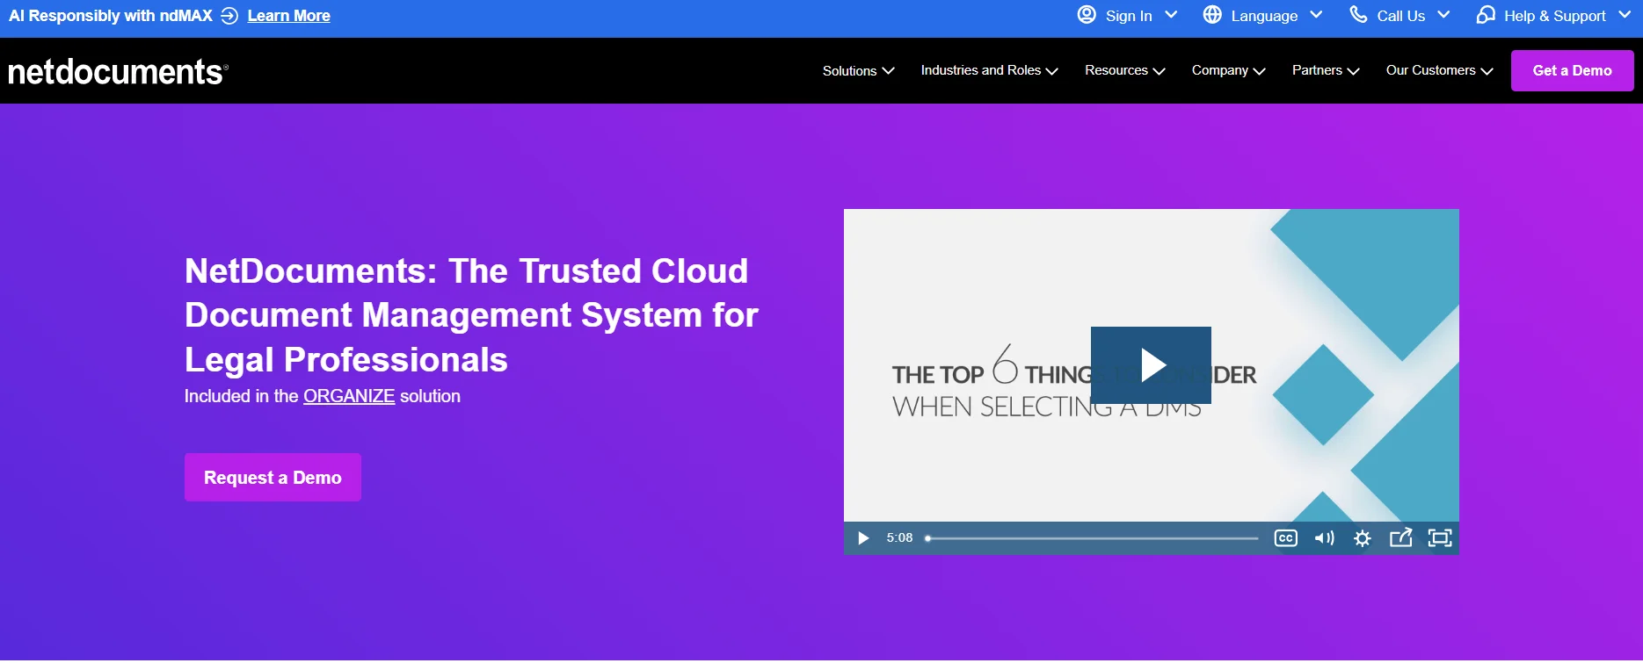This screenshot has width=1643, height=663.
Task: Click the Request a Demo button
Action: [273, 478]
